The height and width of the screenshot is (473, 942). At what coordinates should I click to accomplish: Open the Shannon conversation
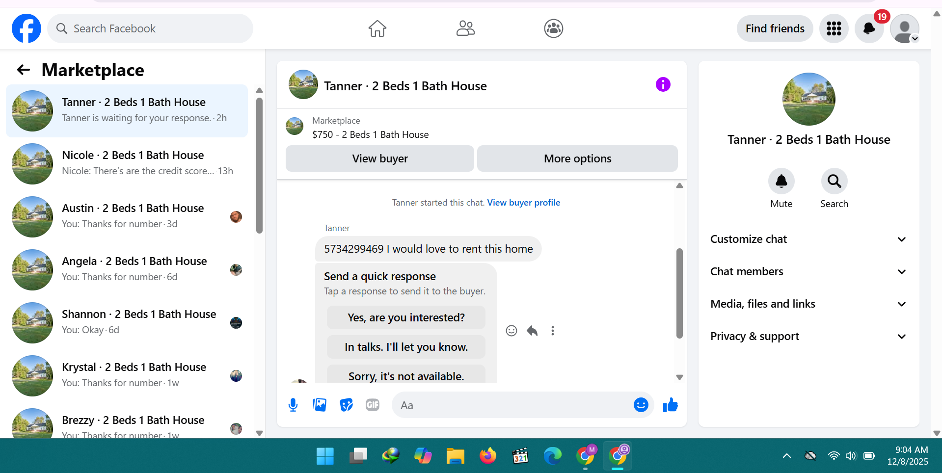[x=127, y=323]
